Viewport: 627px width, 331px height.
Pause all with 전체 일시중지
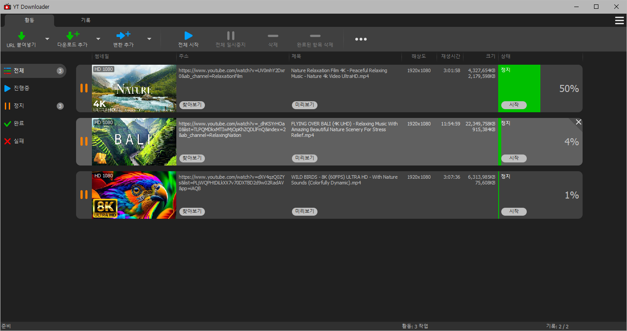point(230,39)
